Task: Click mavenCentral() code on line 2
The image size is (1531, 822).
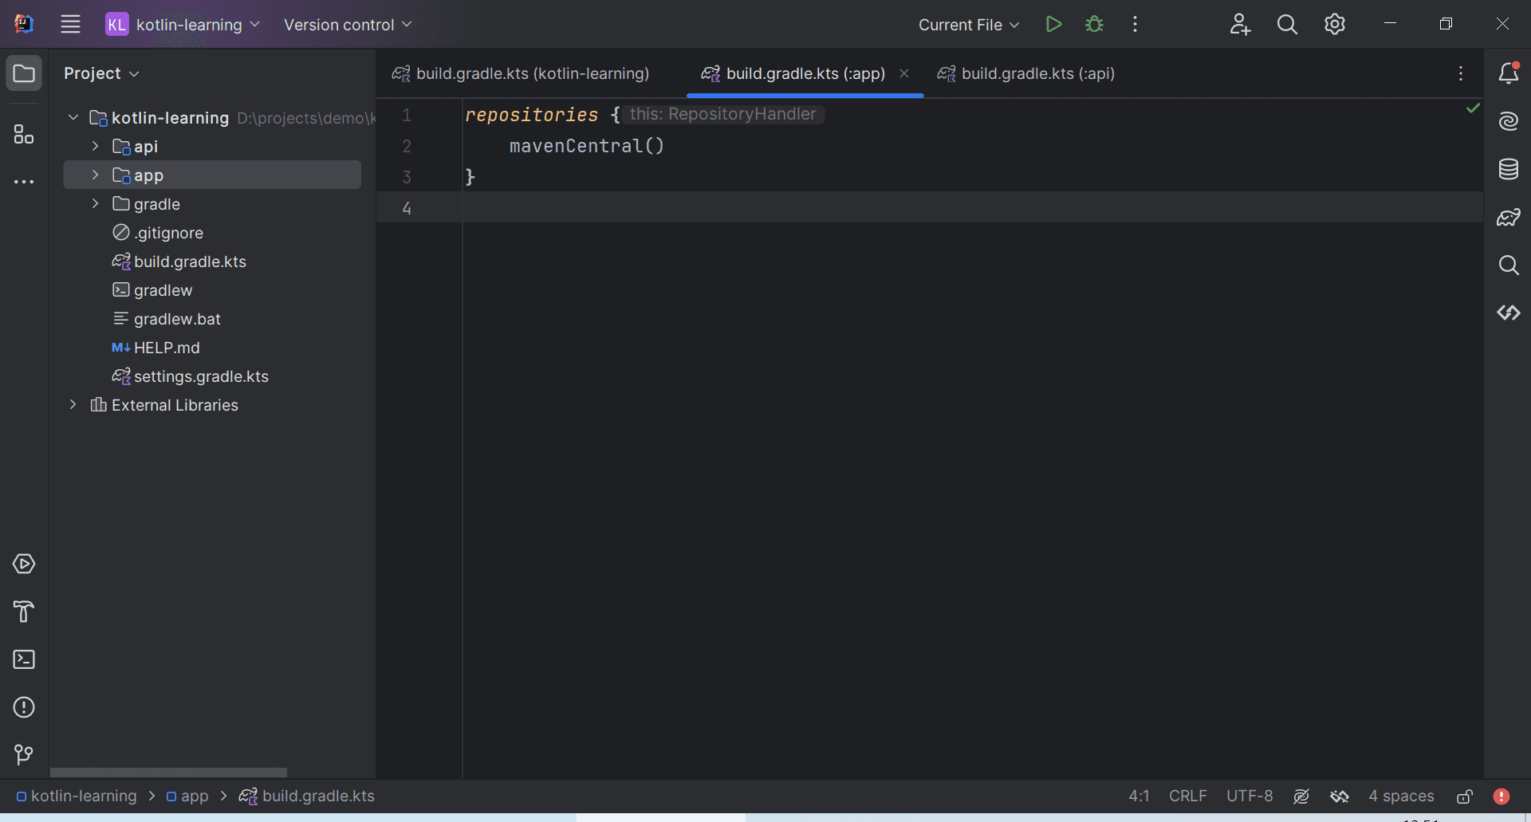Action: point(587,146)
